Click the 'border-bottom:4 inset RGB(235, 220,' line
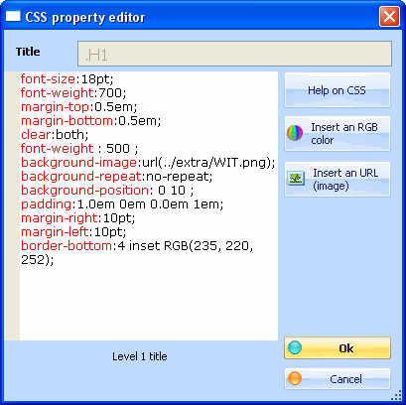 [137, 246]
